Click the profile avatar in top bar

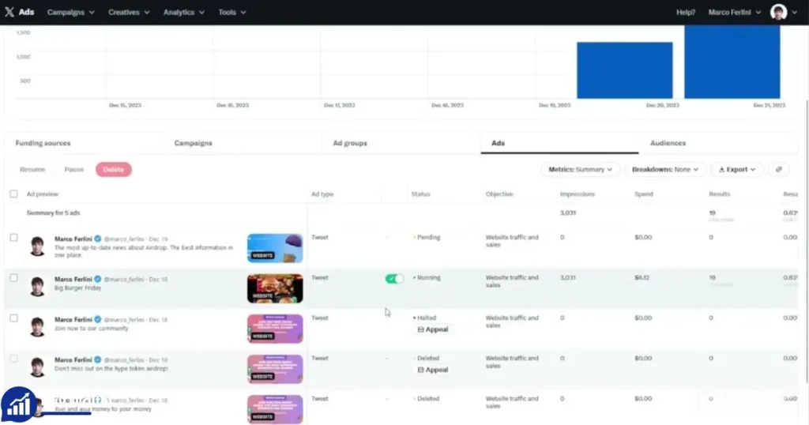click(x=778, y=12)
